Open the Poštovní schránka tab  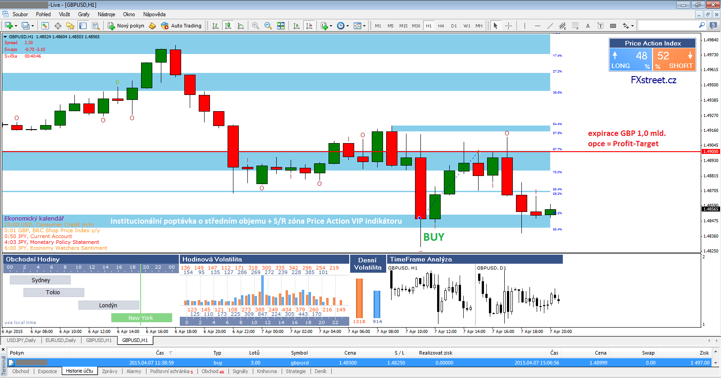(172, 371)
